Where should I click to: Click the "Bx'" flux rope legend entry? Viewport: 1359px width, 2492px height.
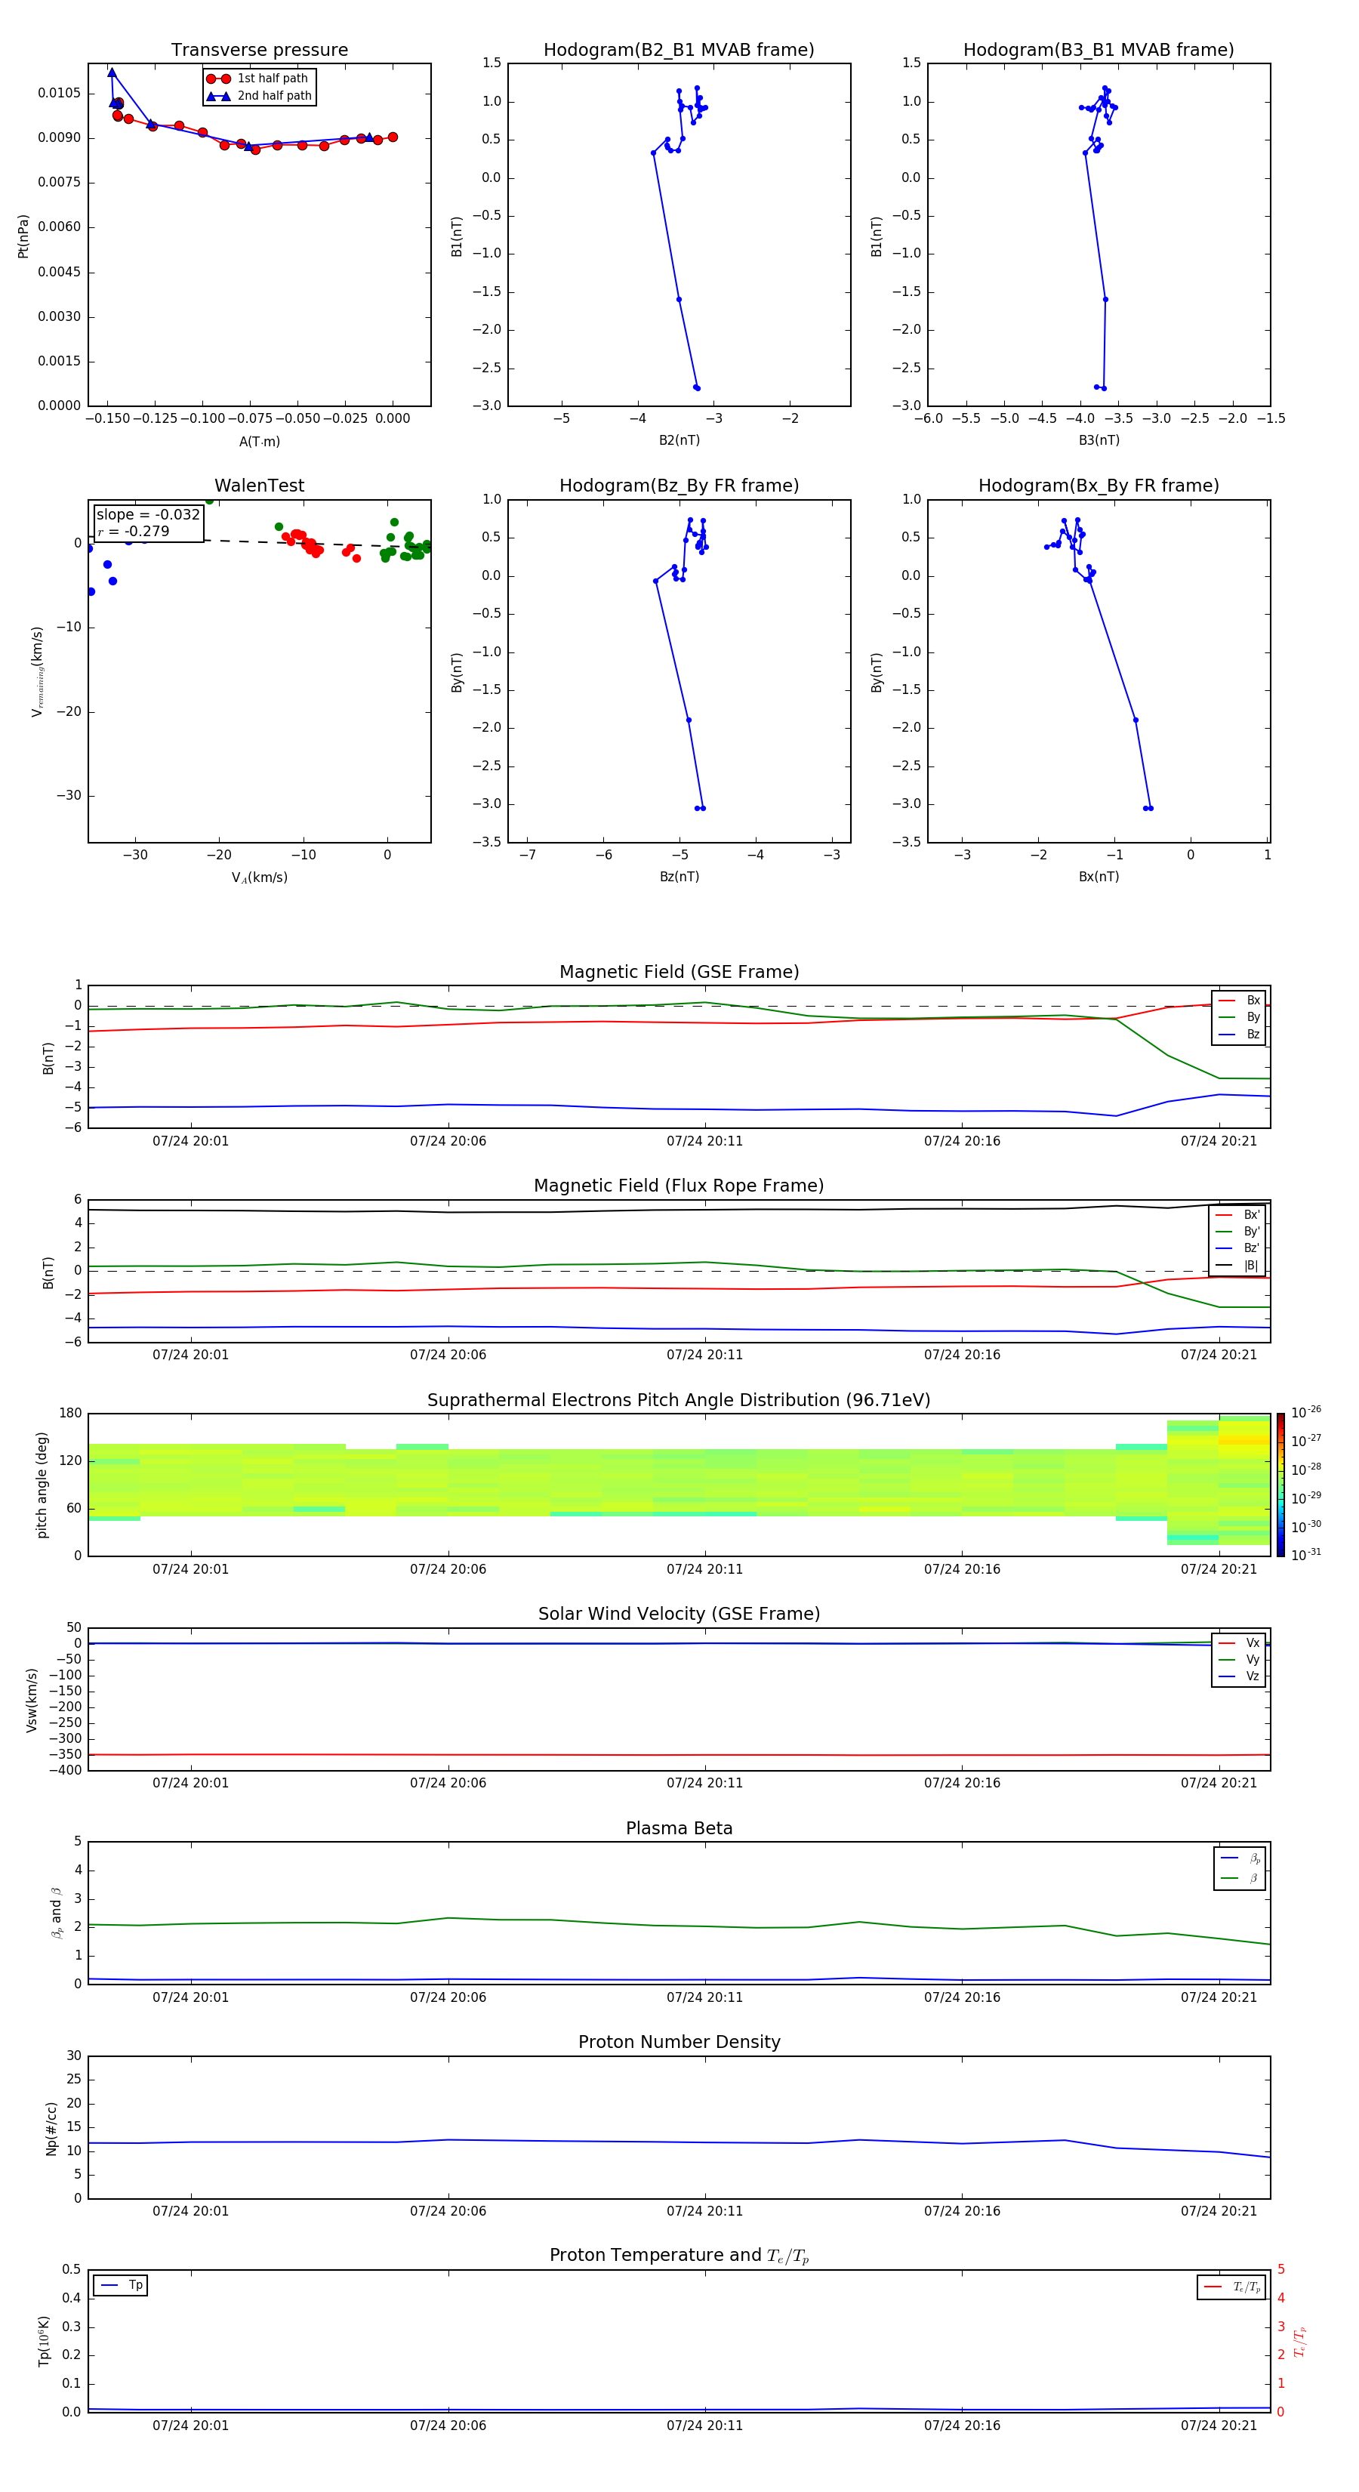(1237, 1215)
